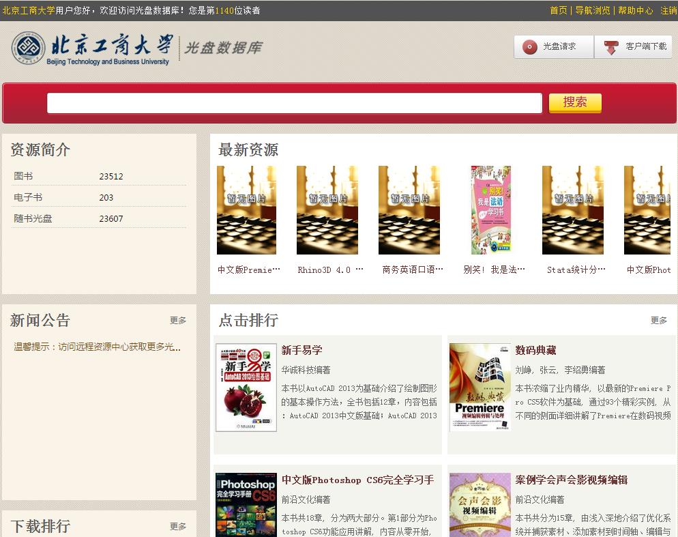Click the 中文版Photoshop CS6完全学习手 title
This screenshot has width=678, height=537.
[357, 480]
